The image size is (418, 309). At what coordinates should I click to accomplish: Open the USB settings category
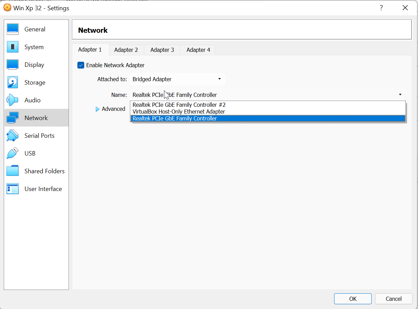36,153
